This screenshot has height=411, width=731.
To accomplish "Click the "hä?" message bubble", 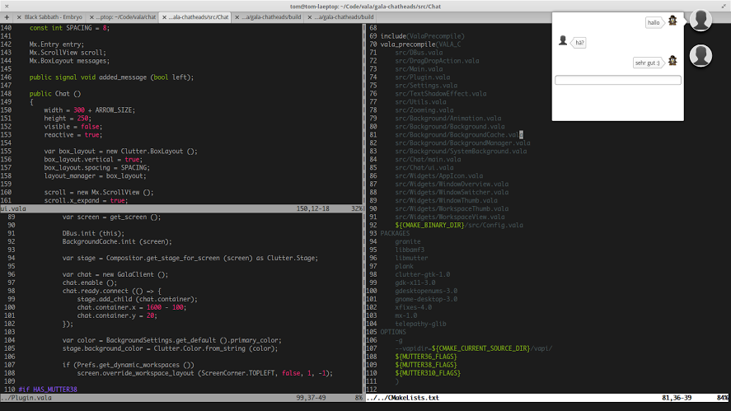I will tap(579, 43).
